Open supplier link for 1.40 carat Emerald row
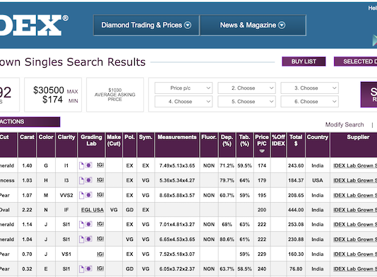 [355, 165]
